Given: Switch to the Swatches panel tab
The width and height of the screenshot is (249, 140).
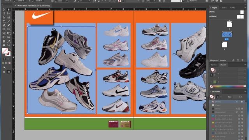Looking at the screenshot, I should click(216, 92).
